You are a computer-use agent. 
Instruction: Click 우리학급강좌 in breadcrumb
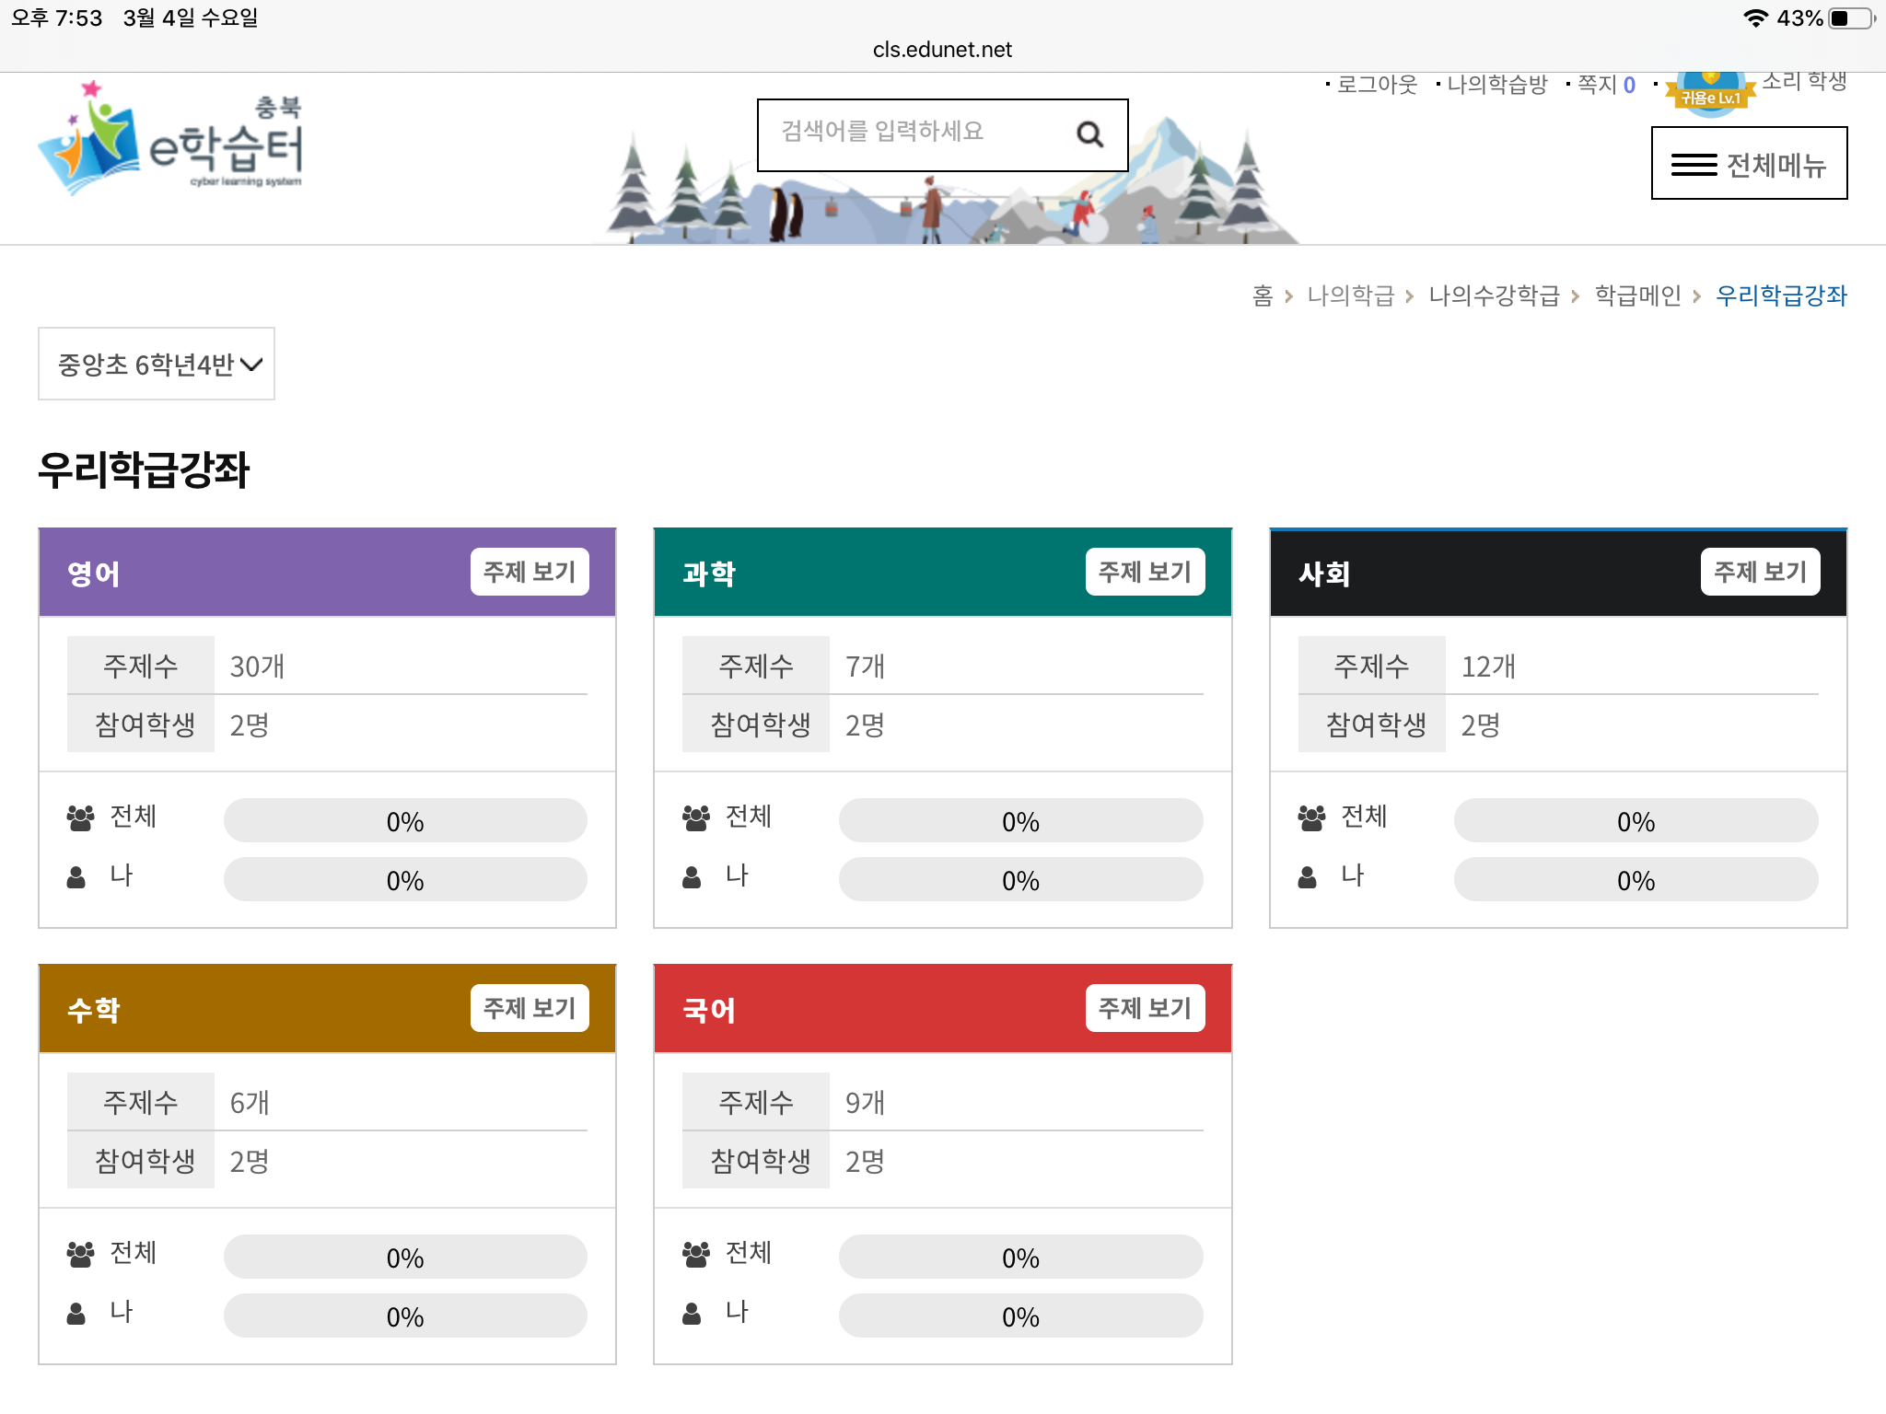tap(1781, 296)
